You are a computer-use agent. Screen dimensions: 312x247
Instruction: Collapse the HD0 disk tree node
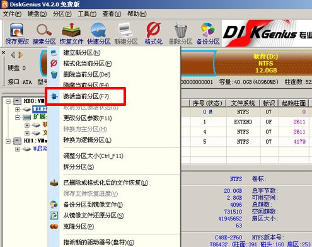[8, 101]
